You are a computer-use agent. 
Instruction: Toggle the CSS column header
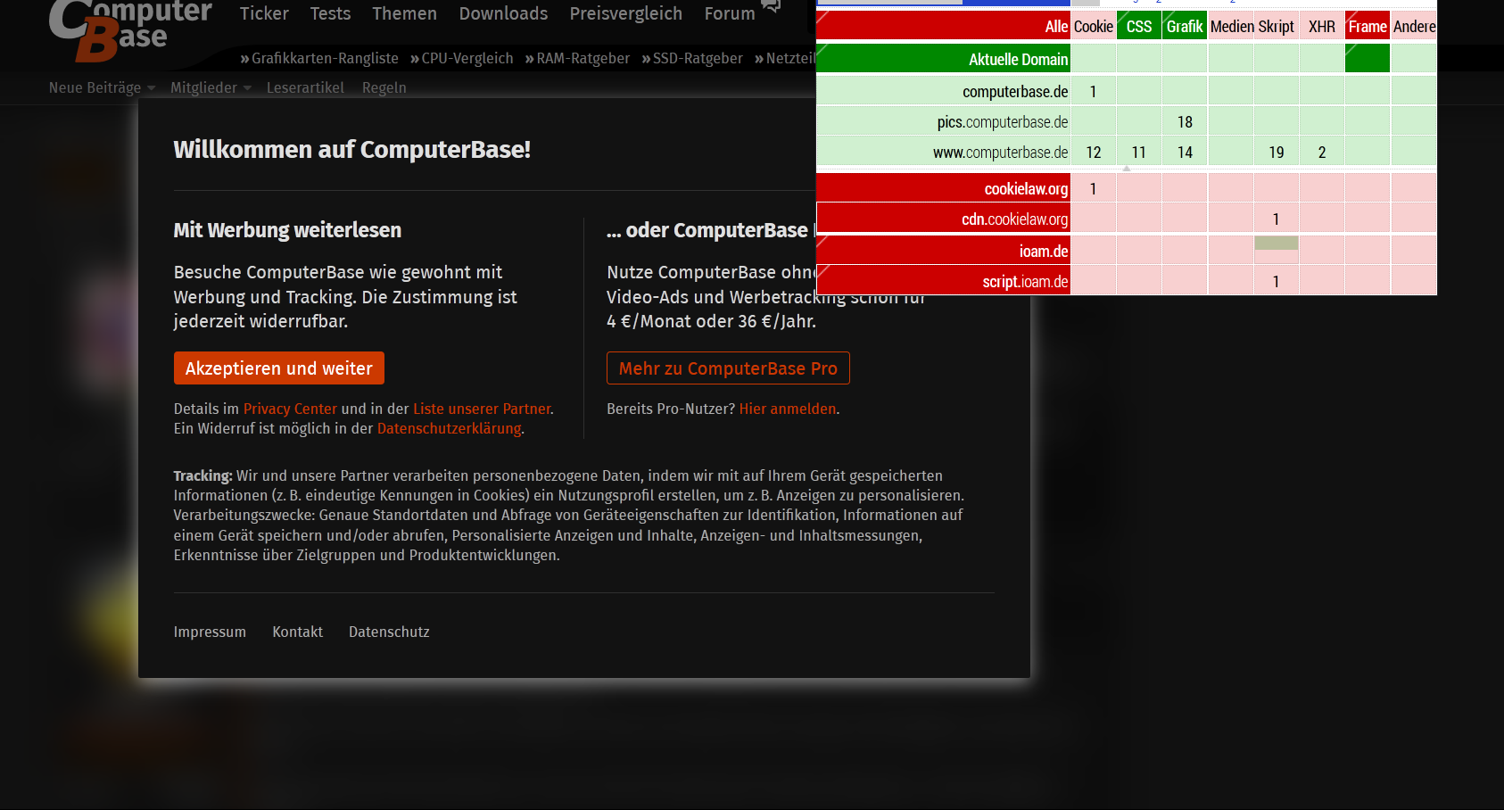[x=1139, y=26]
